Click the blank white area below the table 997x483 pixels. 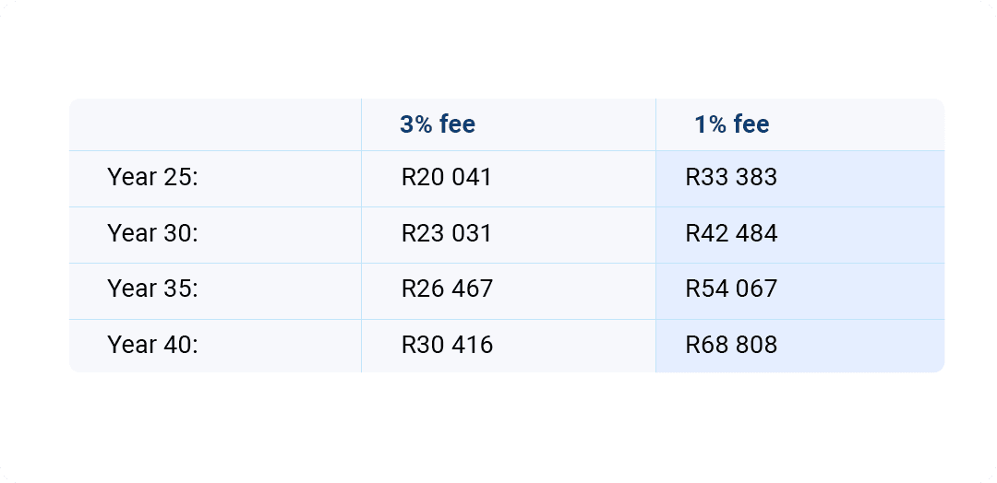(498, 426)
